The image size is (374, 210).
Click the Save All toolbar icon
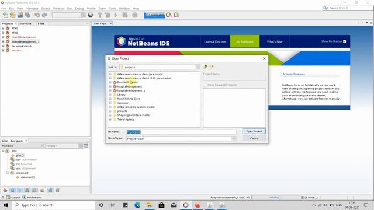[28, 15]
